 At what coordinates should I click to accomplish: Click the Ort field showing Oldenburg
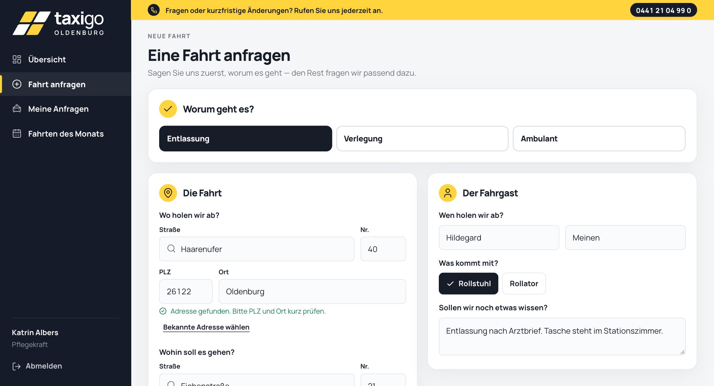[312, 291]
